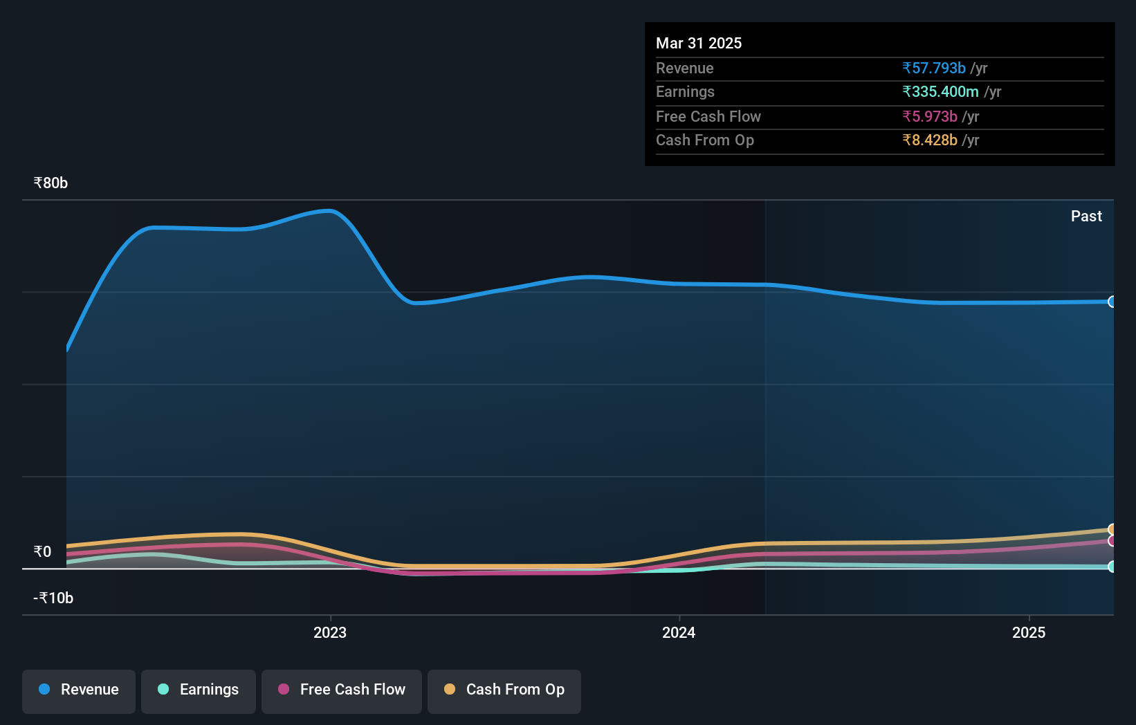Click the ₹57.793b Revenue value
This screenshot has width=1136, height=725.
(933, 68)
